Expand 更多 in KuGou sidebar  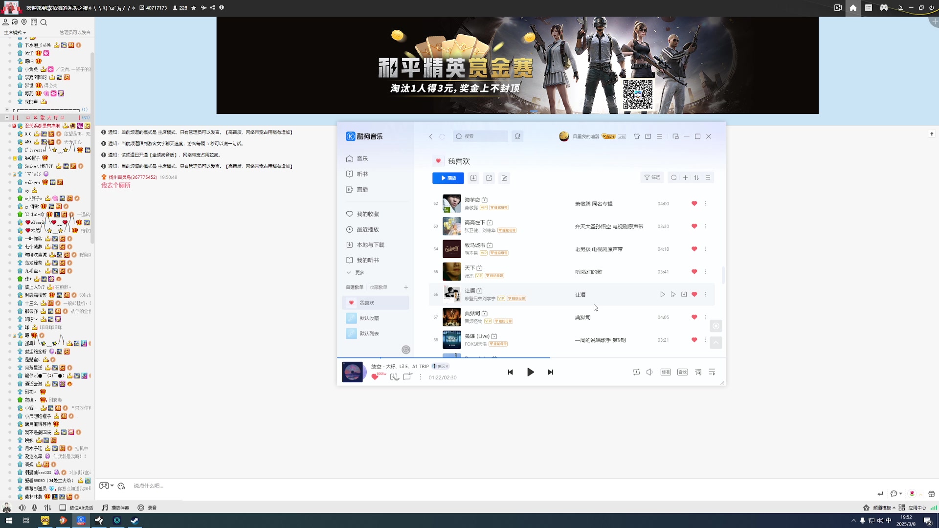coord(356,272)
